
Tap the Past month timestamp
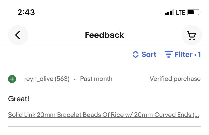(96, 79)
